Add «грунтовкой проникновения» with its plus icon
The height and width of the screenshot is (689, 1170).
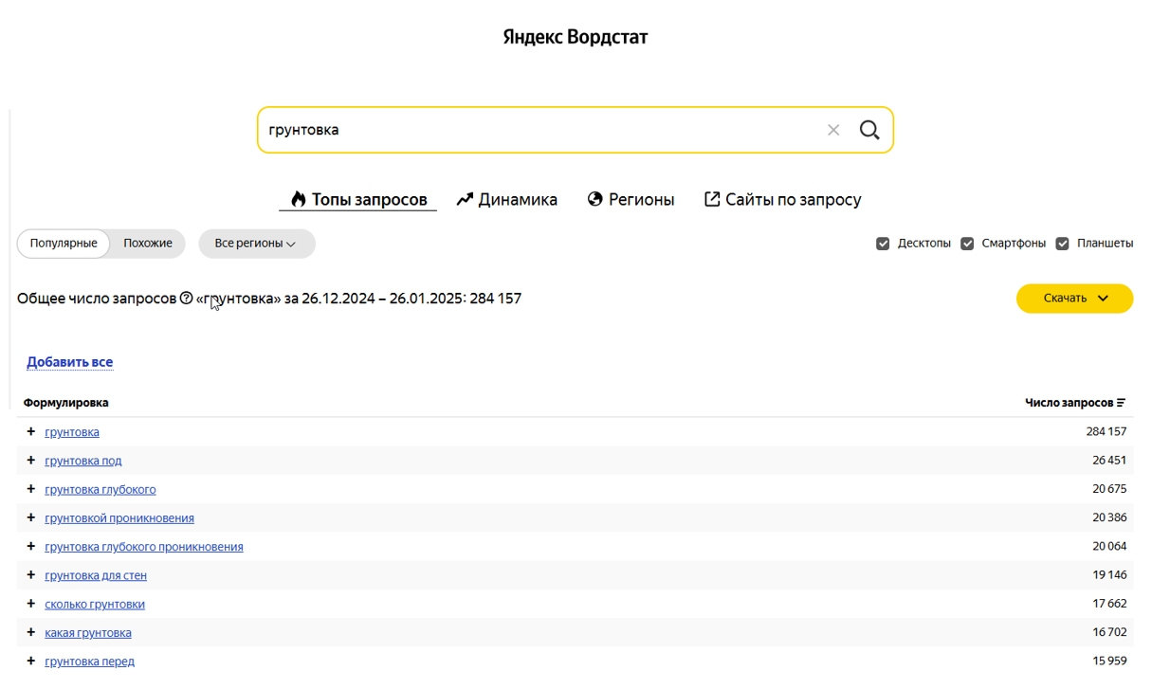point(31,518)
